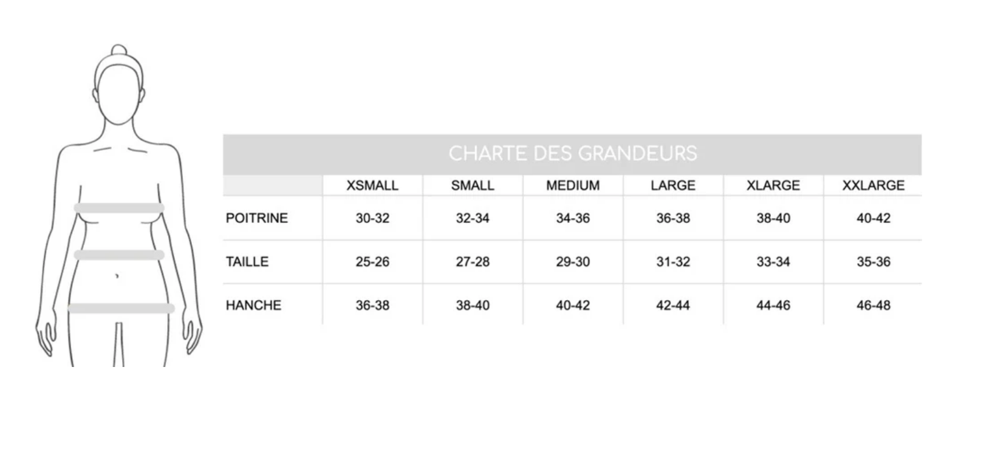Click the 29-30 taille value under MEDIUM
The height and width of the screenshot is (463, 995).
click(573, 262)
